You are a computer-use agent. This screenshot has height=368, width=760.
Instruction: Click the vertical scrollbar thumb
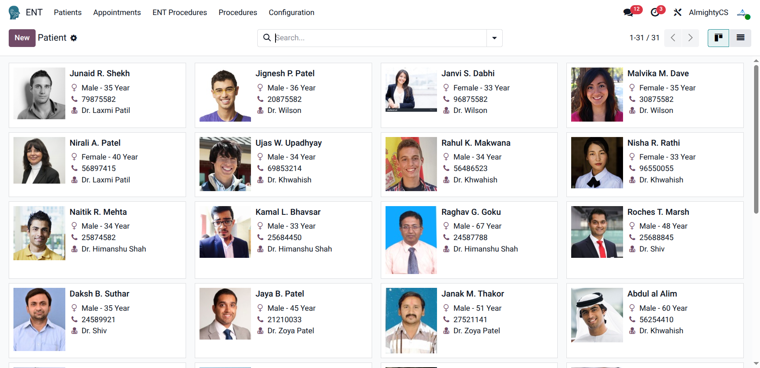click(756, 138)
